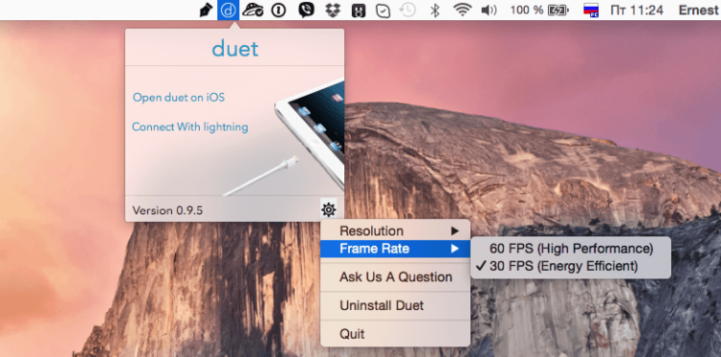
Task: Expand the Resolution submenu arrow
Action: pyautogui.click(x=455, y=231)
